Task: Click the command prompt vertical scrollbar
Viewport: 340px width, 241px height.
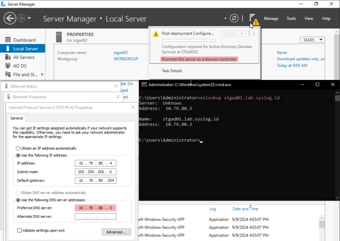Action: pyautogui.click(x=337, y=145)
